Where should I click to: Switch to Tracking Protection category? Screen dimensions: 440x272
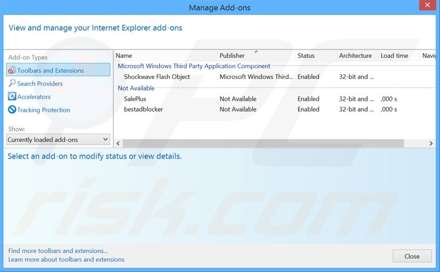pos(43,110)
